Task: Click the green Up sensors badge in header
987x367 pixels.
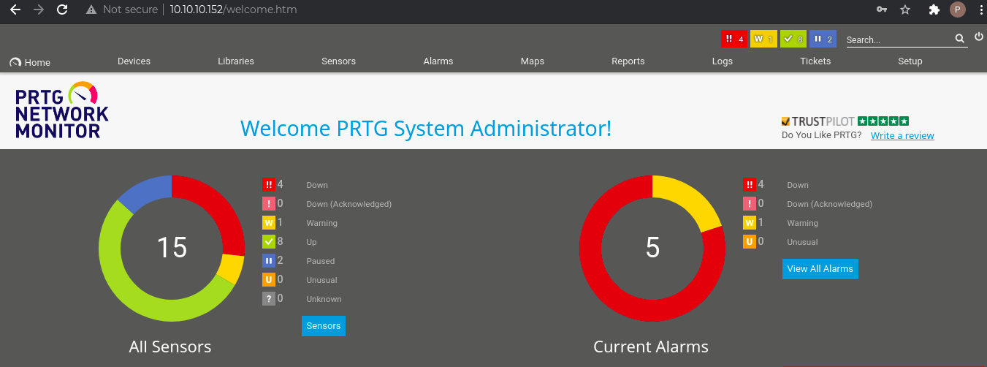Action: [x=793, y=39]
